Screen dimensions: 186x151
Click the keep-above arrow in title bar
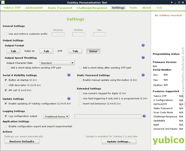click(172, 3)
